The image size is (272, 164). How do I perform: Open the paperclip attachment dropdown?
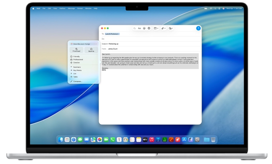[x=164, y=28]
